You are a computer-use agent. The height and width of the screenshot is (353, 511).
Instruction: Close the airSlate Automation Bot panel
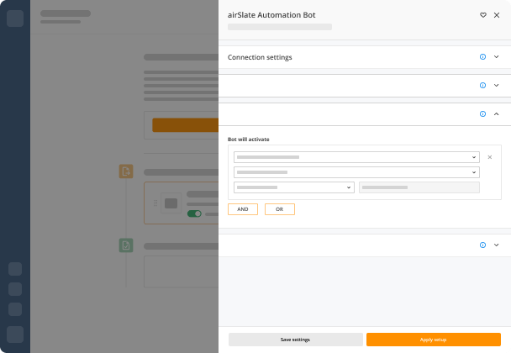[497, 15]
